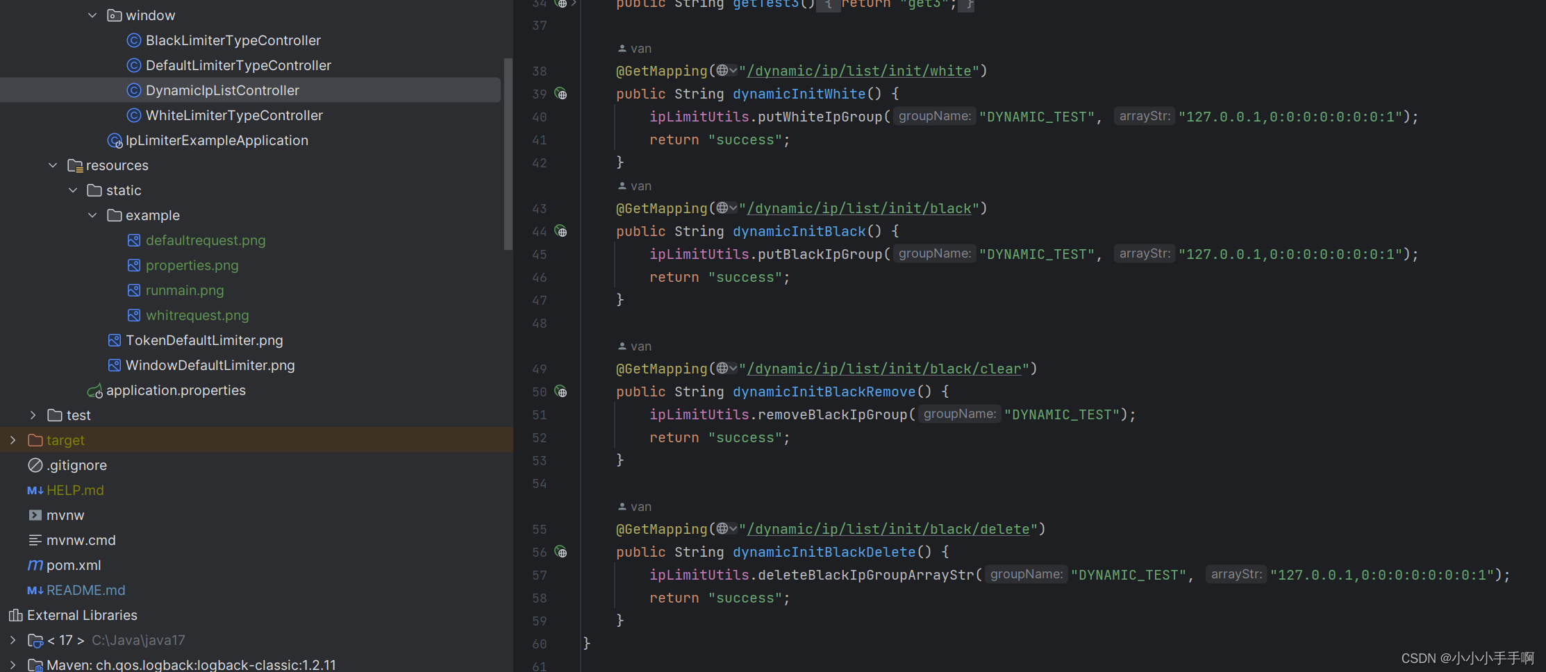
Task: Click the project tree vertical scrollbar
Action: (x=508, y=154)
